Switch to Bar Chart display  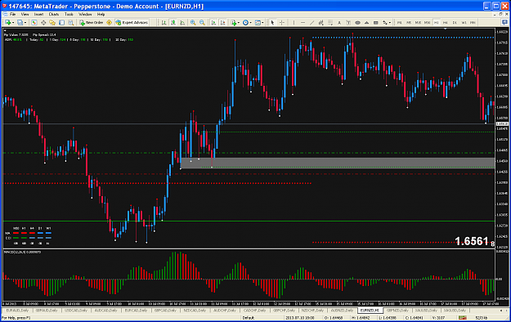click(x=164, y=23)
